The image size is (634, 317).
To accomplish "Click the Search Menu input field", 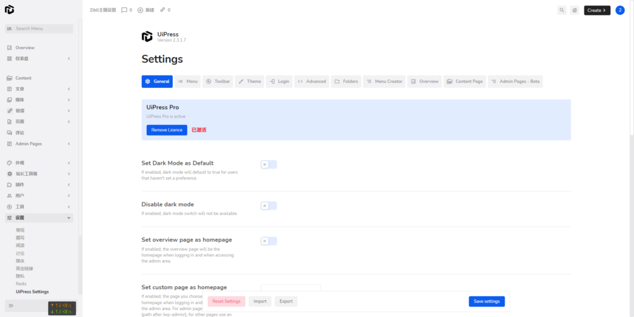I will pos(39,28).
